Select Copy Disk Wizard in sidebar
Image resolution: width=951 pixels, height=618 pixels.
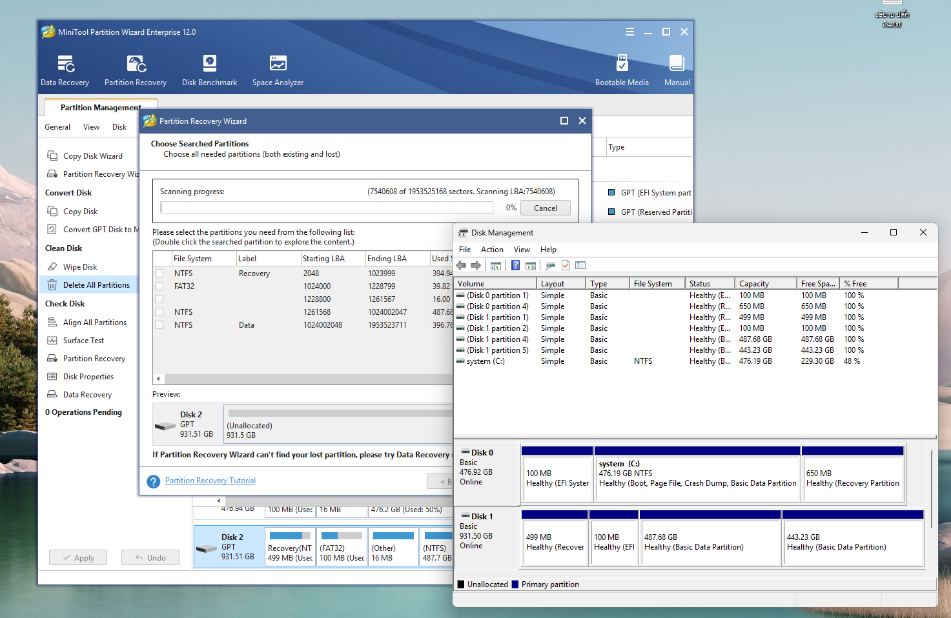pos(92,156)
